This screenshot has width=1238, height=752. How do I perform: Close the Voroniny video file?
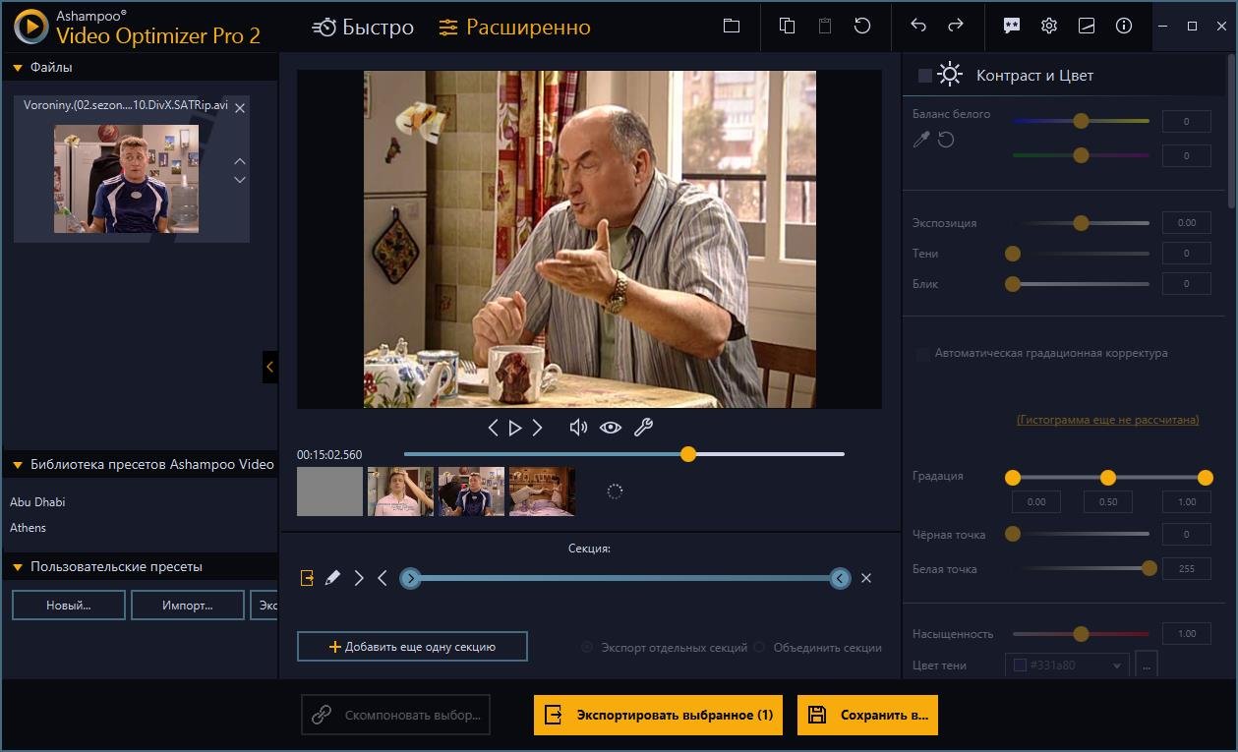240,108
